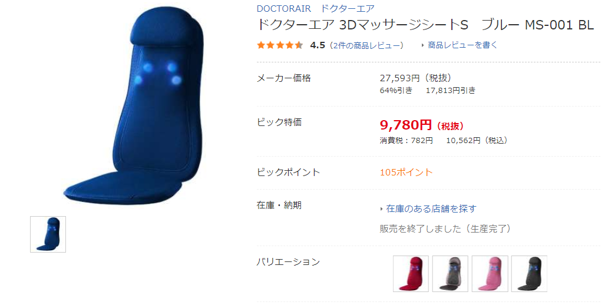The width and height of the screenshot is (608, 305).
Task: Select the pink massage seat variation
Action: [x=490, y=274]
